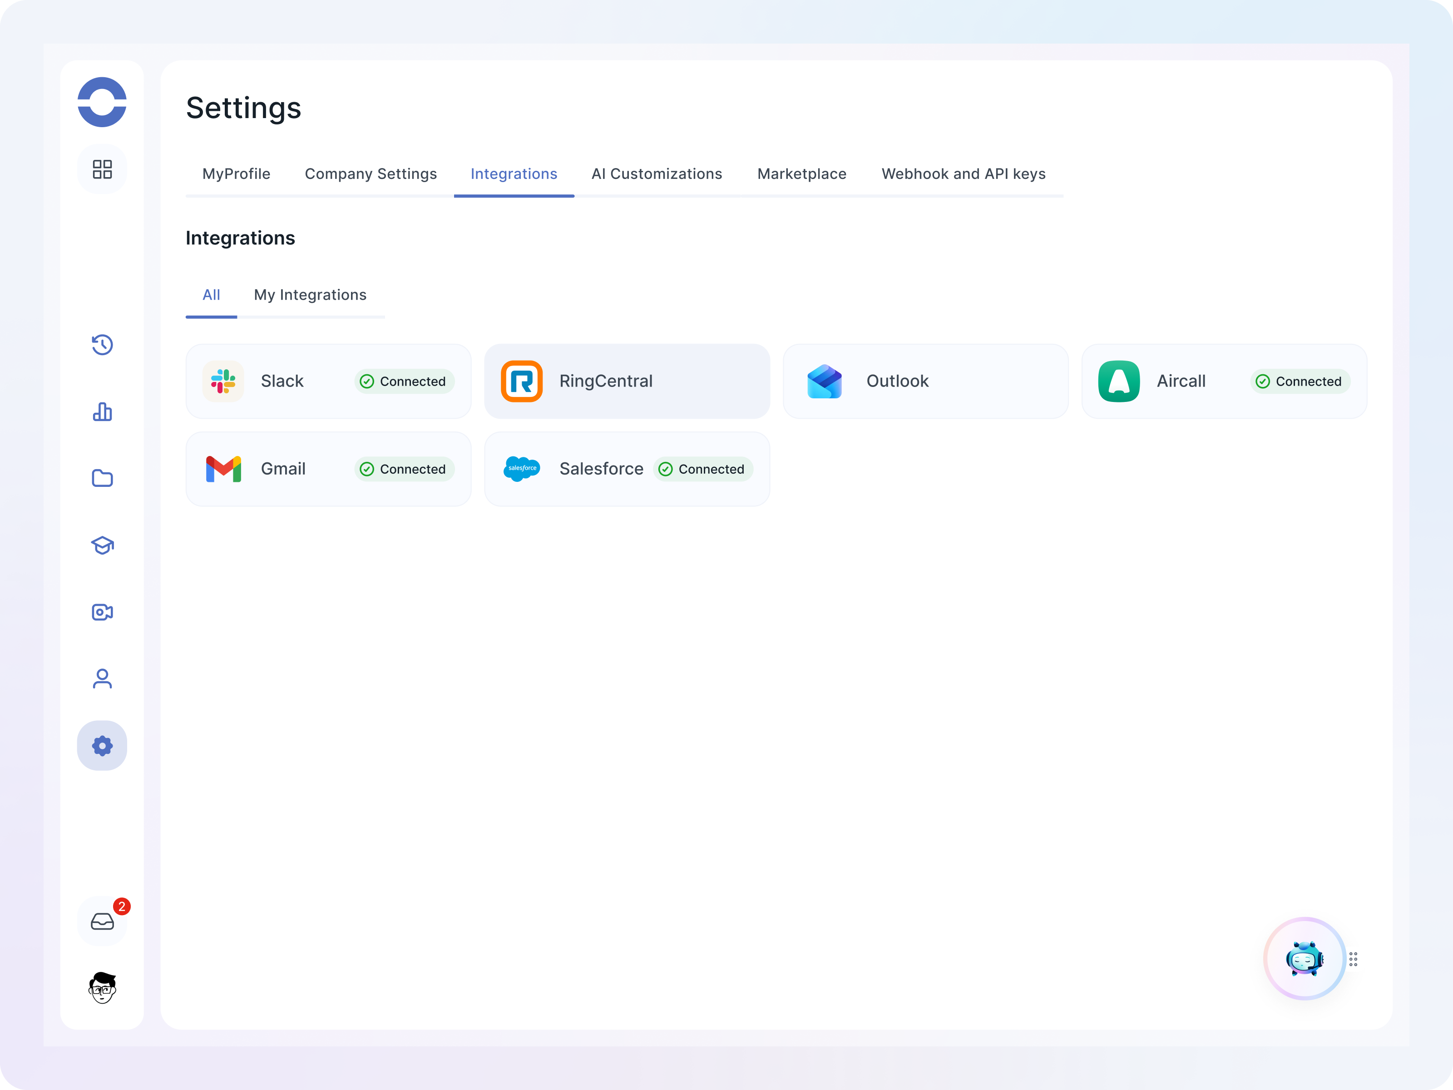Screen dimensions: 1453x1090
Task: Switch to the MyProfile tab
Action: pyautogui.click(x=236, y=174)
